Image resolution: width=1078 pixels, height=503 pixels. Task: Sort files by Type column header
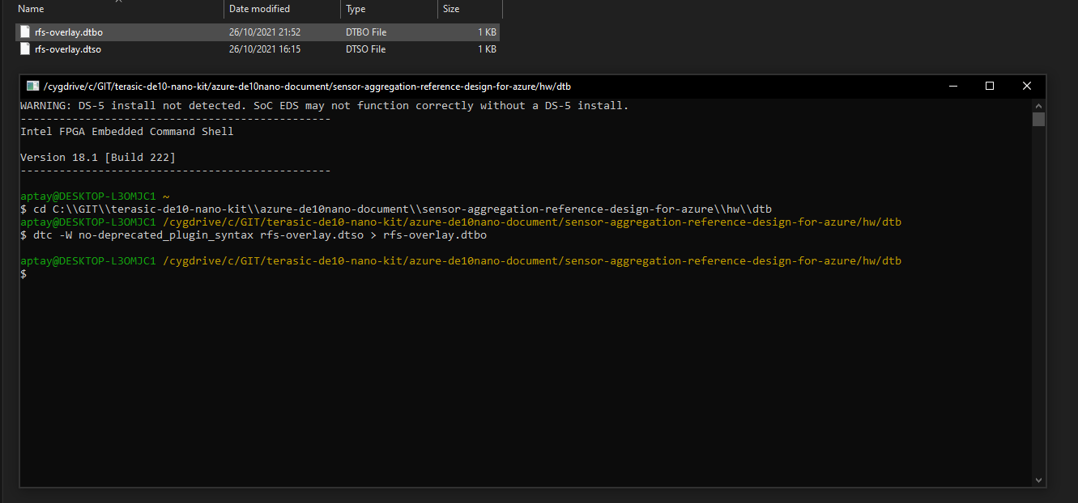pyautogui.click(x=356, y=9)
